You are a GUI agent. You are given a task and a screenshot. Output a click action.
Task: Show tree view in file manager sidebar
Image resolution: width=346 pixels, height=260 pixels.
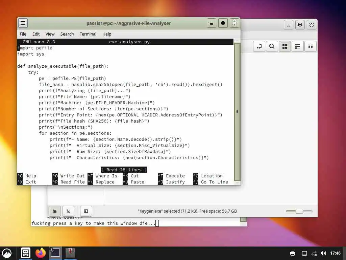[x=68, y=211]
